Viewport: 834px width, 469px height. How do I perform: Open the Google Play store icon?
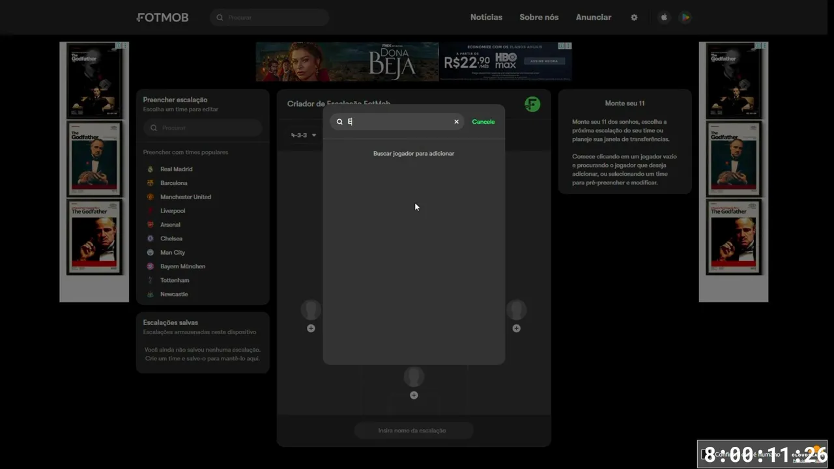pyautogui.click(x=685, y=18)
